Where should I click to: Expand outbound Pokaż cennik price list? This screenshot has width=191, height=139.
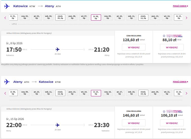click(x=180, y=6)
